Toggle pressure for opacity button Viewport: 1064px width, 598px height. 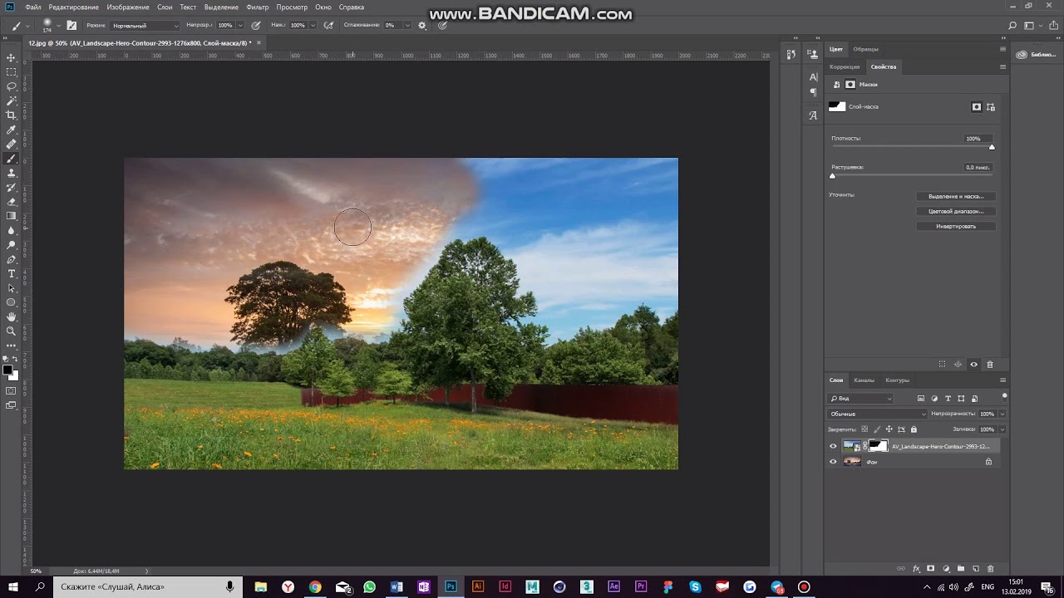click(x=255, y=26)
